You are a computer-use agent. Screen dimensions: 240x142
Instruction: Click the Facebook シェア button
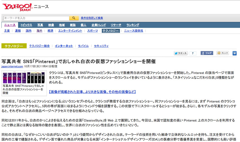207,53
